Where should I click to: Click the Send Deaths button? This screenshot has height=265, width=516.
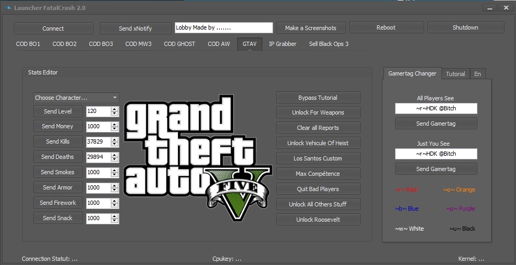[x=58, y=157]
